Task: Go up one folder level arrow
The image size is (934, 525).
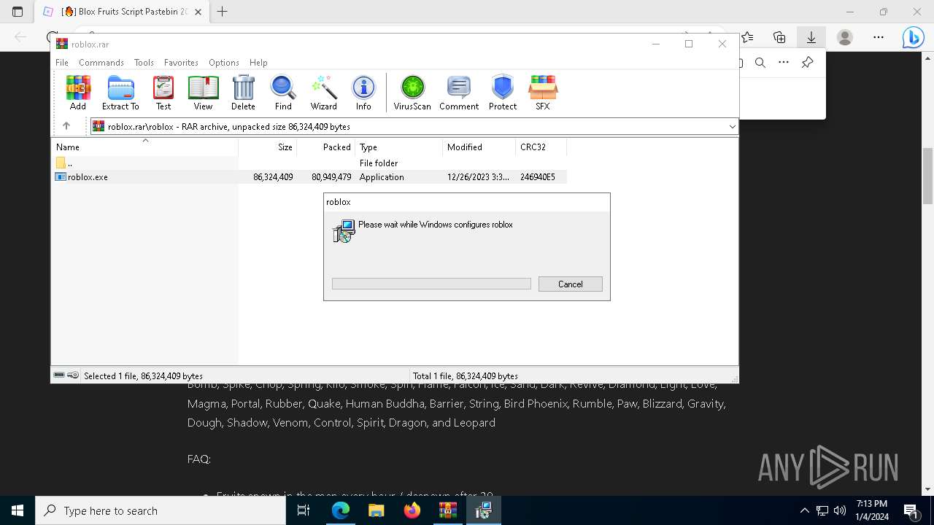Action: click(66, 126)
